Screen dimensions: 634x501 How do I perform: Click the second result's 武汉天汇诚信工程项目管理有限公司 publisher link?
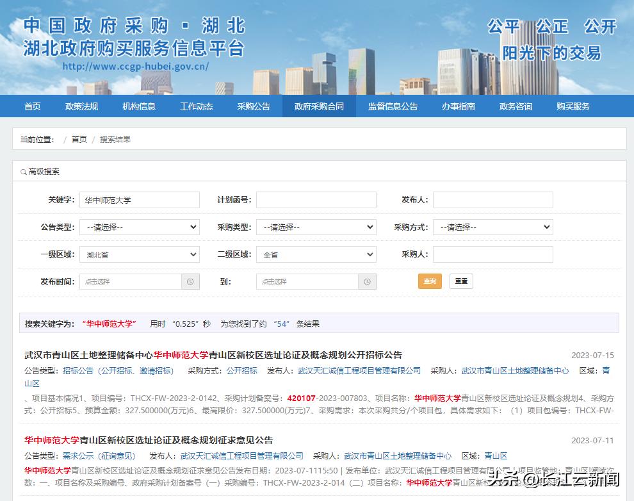(242, 456)
